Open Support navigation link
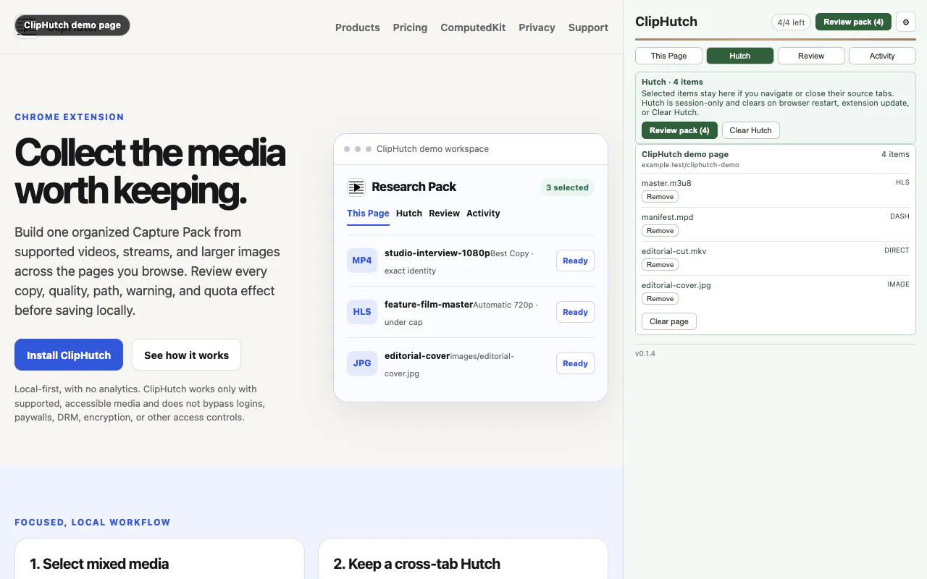The height and width of the screenshot is (579, 927). [588, 28]
